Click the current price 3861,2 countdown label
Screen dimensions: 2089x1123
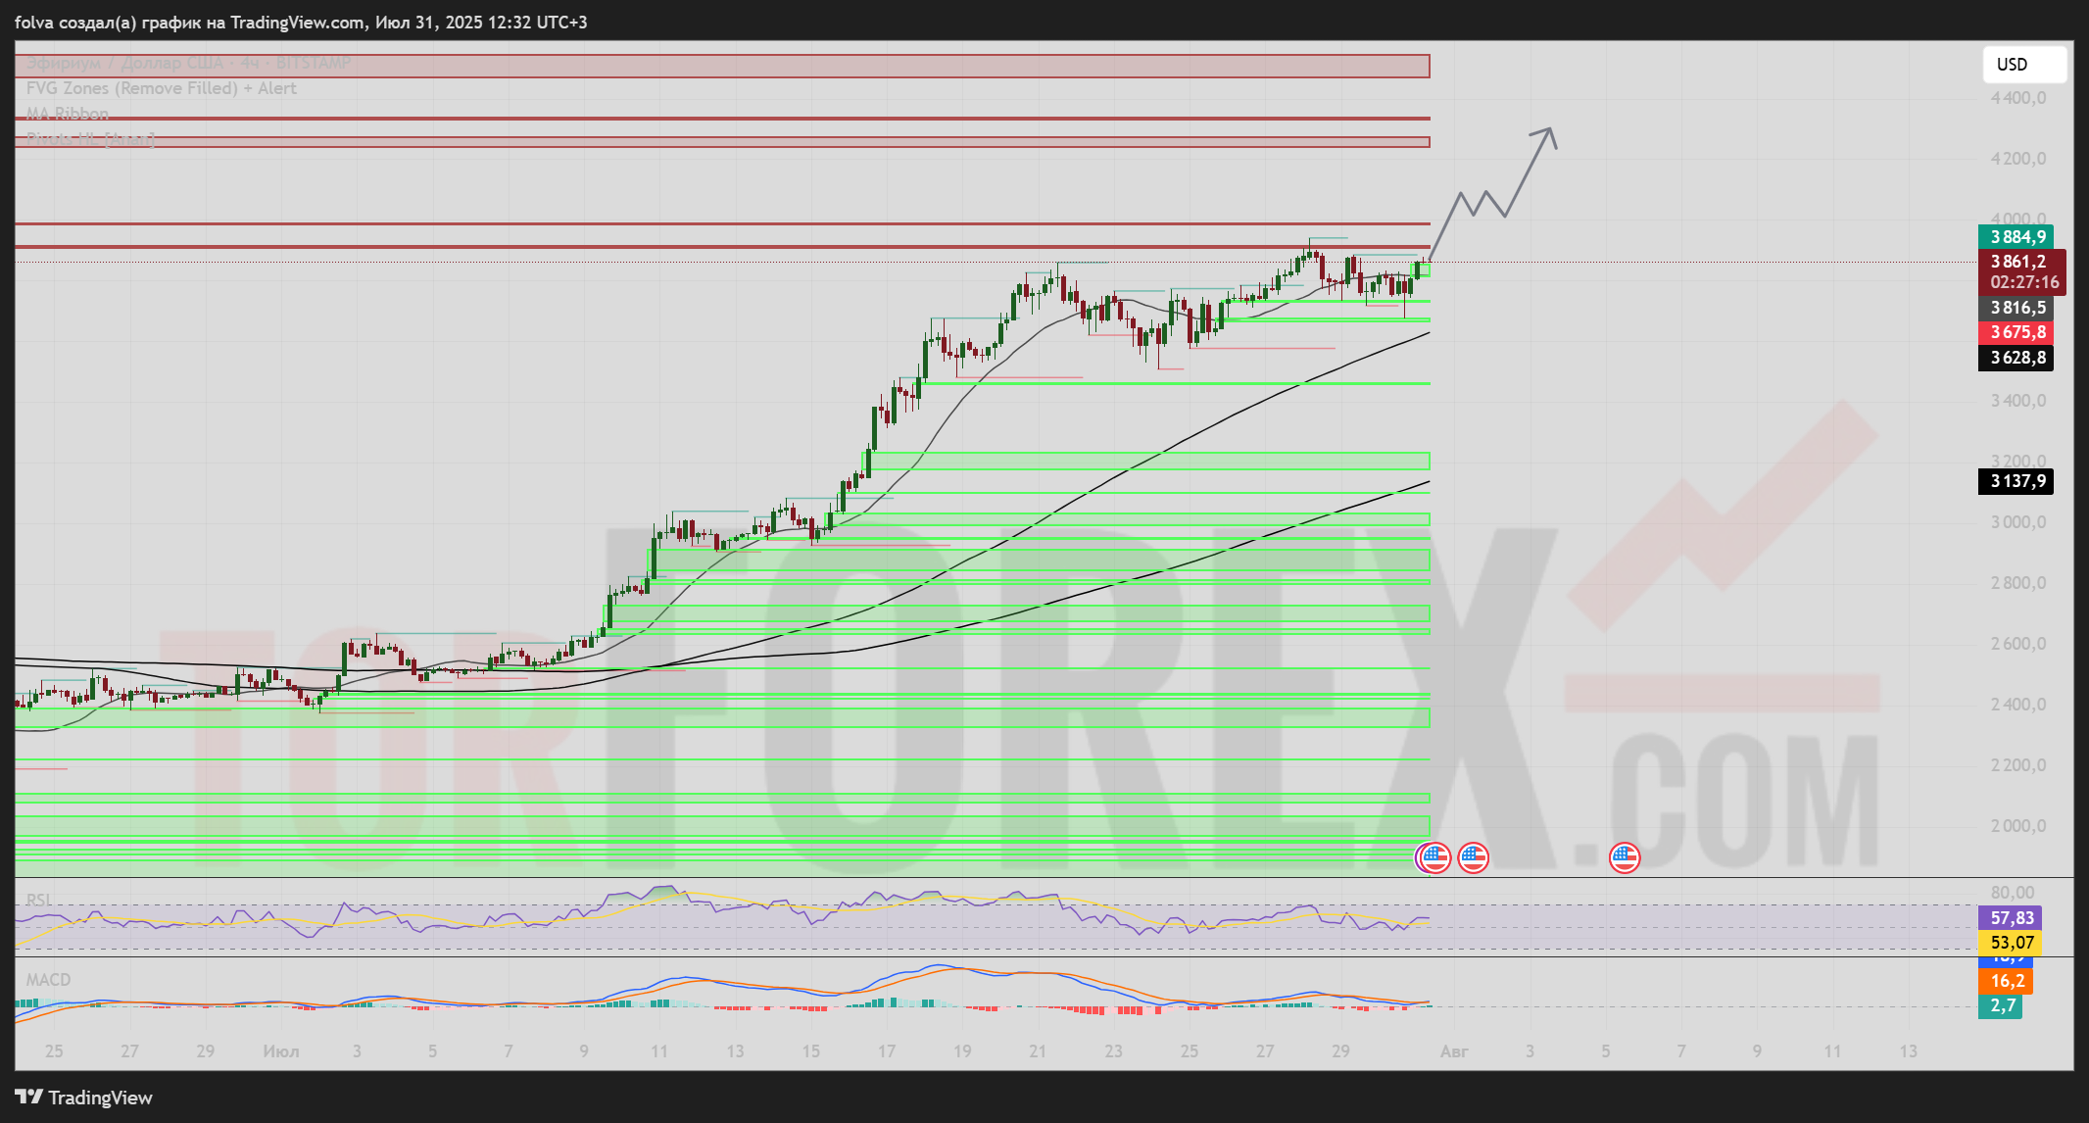click(x=2022, y=271)
